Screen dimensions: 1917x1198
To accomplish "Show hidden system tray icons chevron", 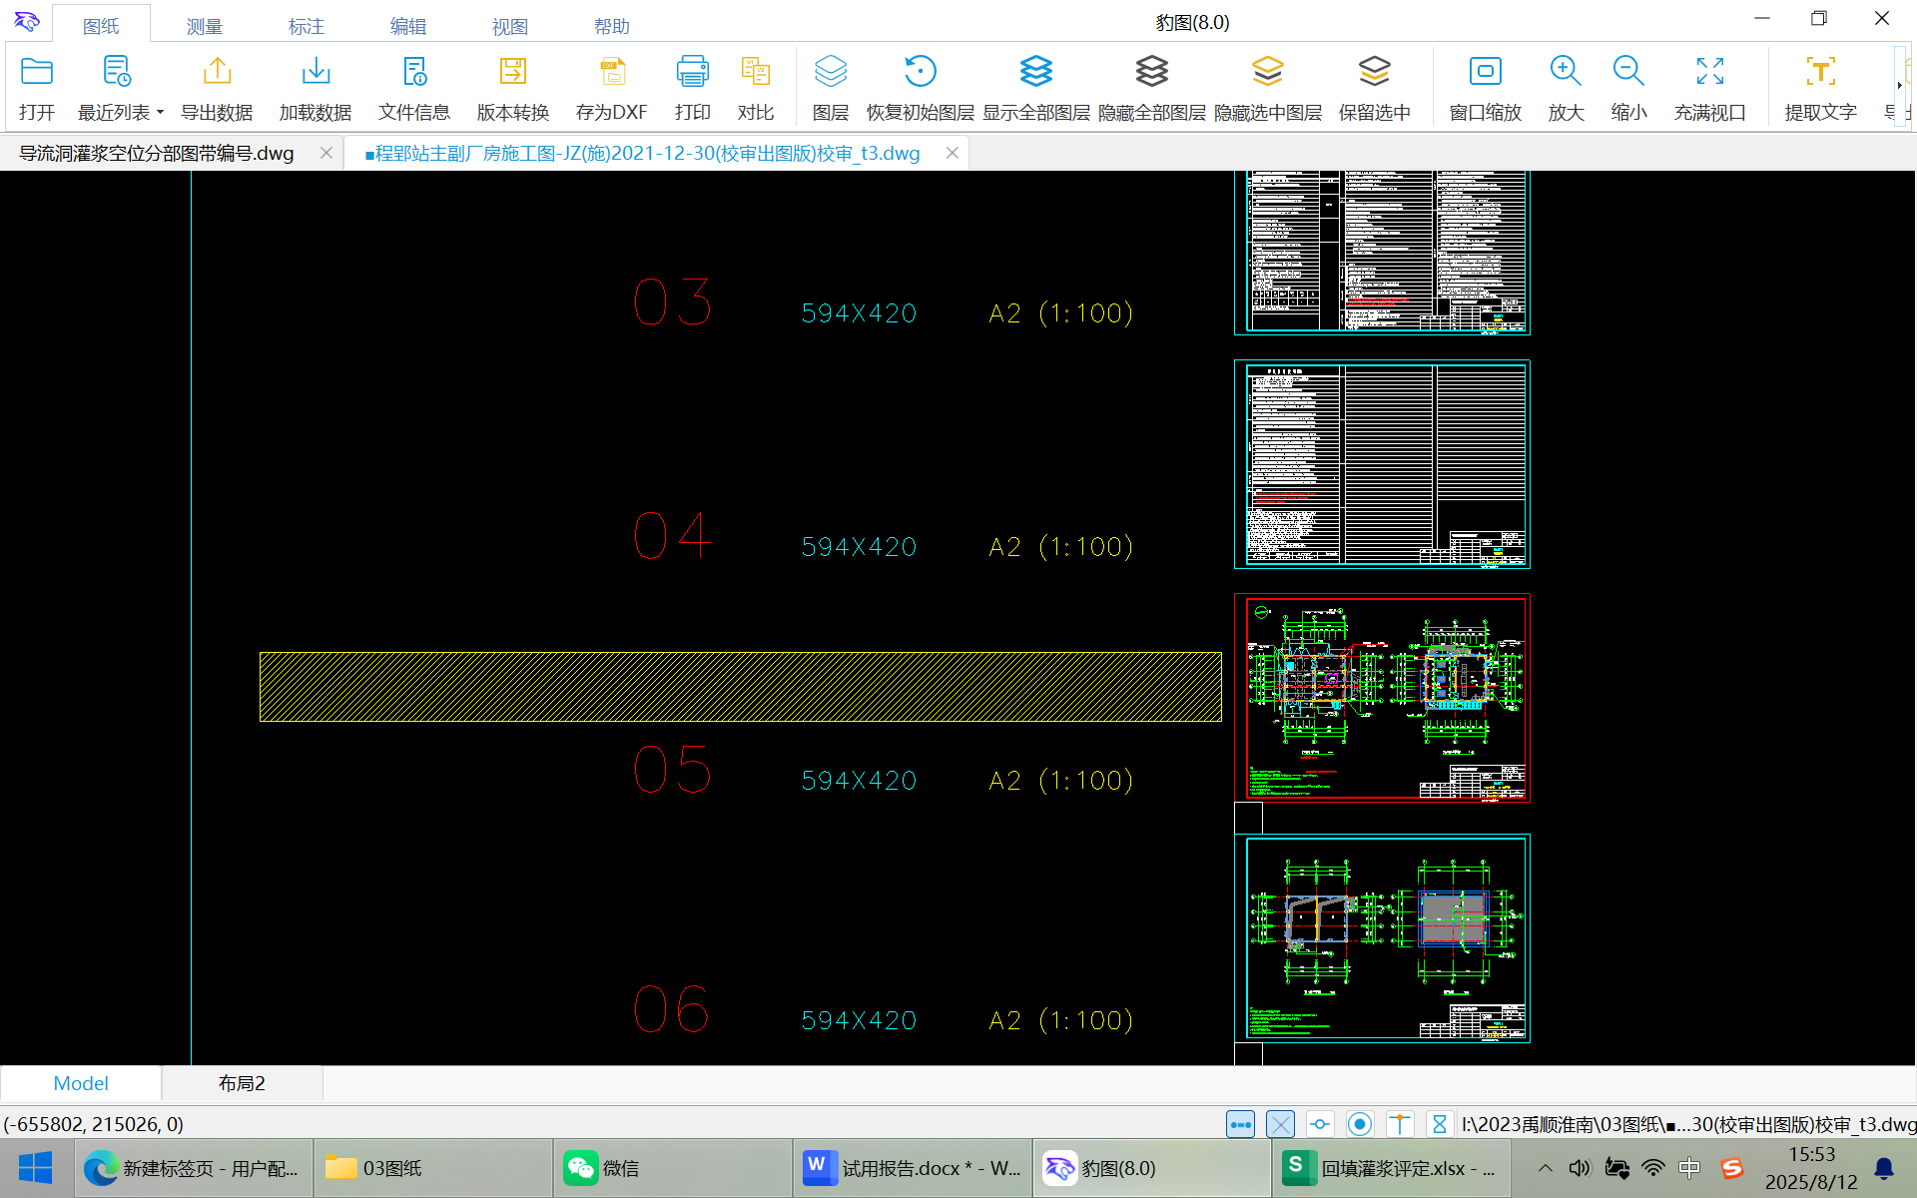I will 1545,1168.
